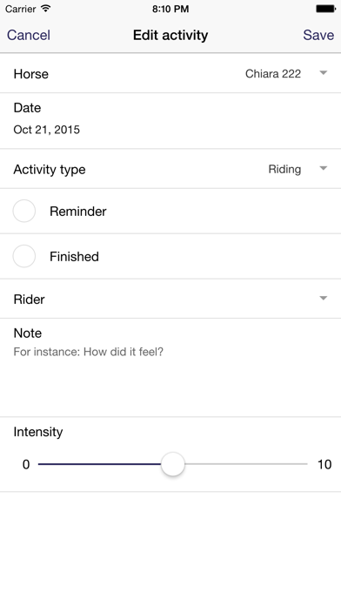Screen dimensions: 341x606
Task: Tap the Edit activity title
Action: coord(170,35)
